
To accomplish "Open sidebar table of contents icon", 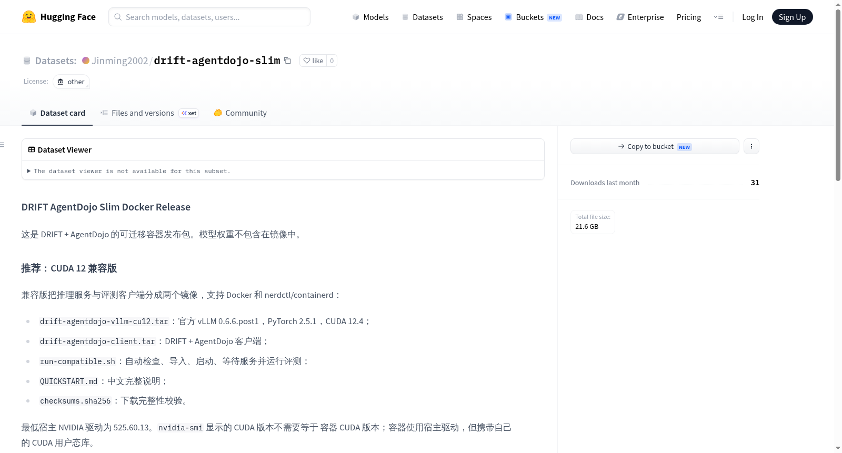I will point(2,145).
